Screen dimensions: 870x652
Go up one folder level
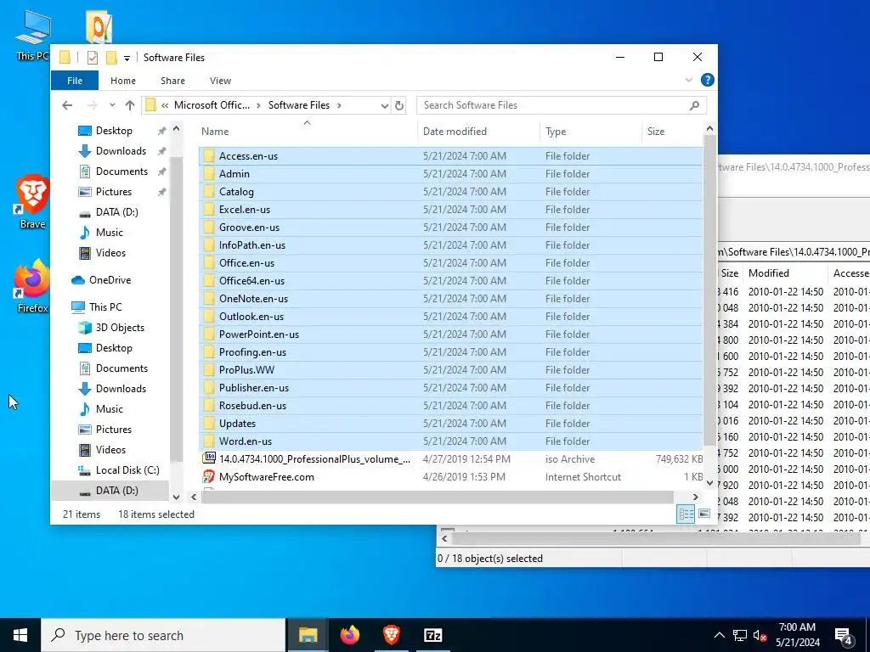[130, 105]
